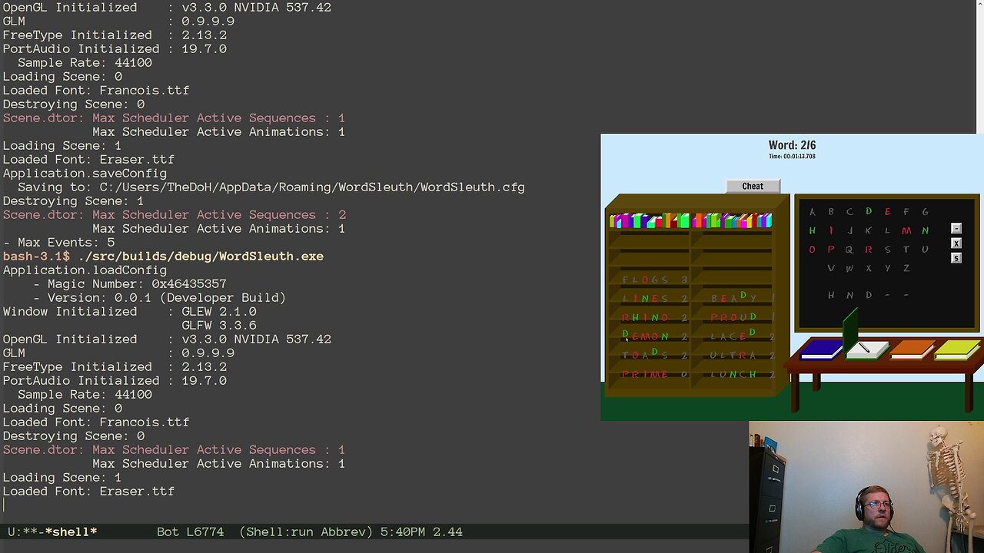
Task: Click the '- Max Events: 5' line
Action: (58, 243)
